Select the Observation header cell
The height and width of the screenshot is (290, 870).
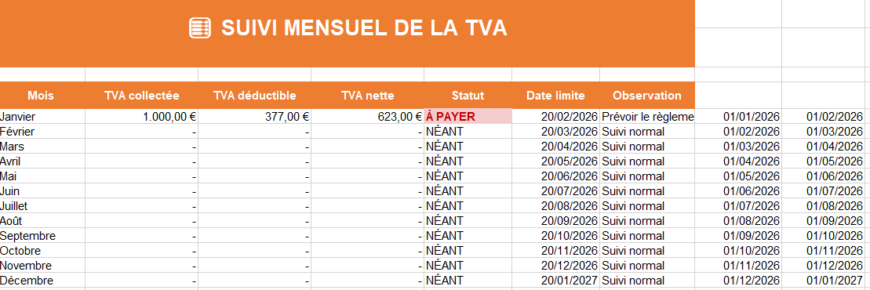(647, 96)
